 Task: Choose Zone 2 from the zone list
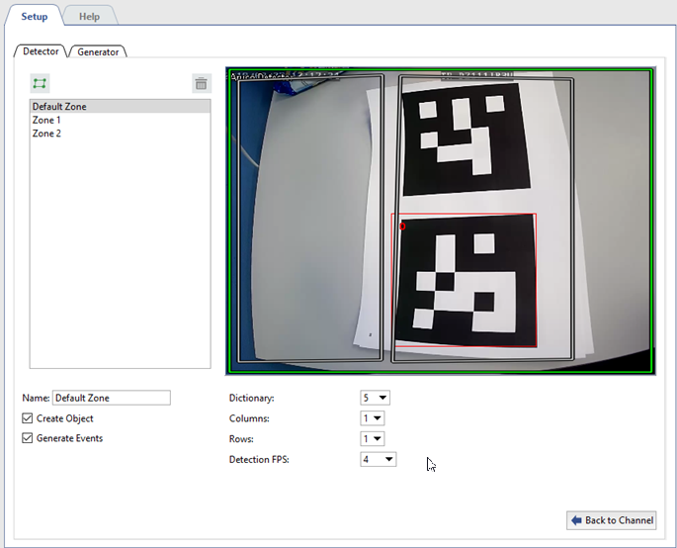pos(46,134)
